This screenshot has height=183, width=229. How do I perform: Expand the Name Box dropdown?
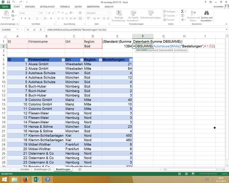(x=17, y=29)
